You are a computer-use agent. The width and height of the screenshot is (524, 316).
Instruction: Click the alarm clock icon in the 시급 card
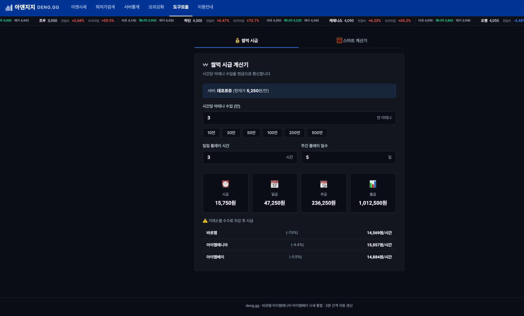coord(226,184)
